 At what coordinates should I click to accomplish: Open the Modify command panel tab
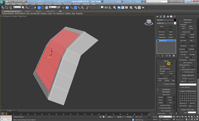161,17
